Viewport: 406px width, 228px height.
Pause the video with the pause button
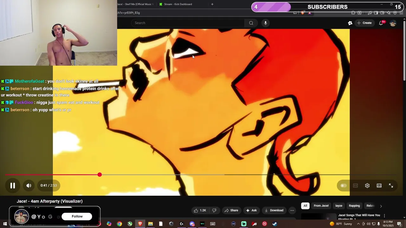tap(13, 186)
